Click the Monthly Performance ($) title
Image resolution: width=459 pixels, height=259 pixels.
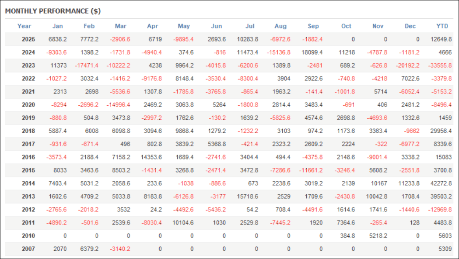click(53, 11)
